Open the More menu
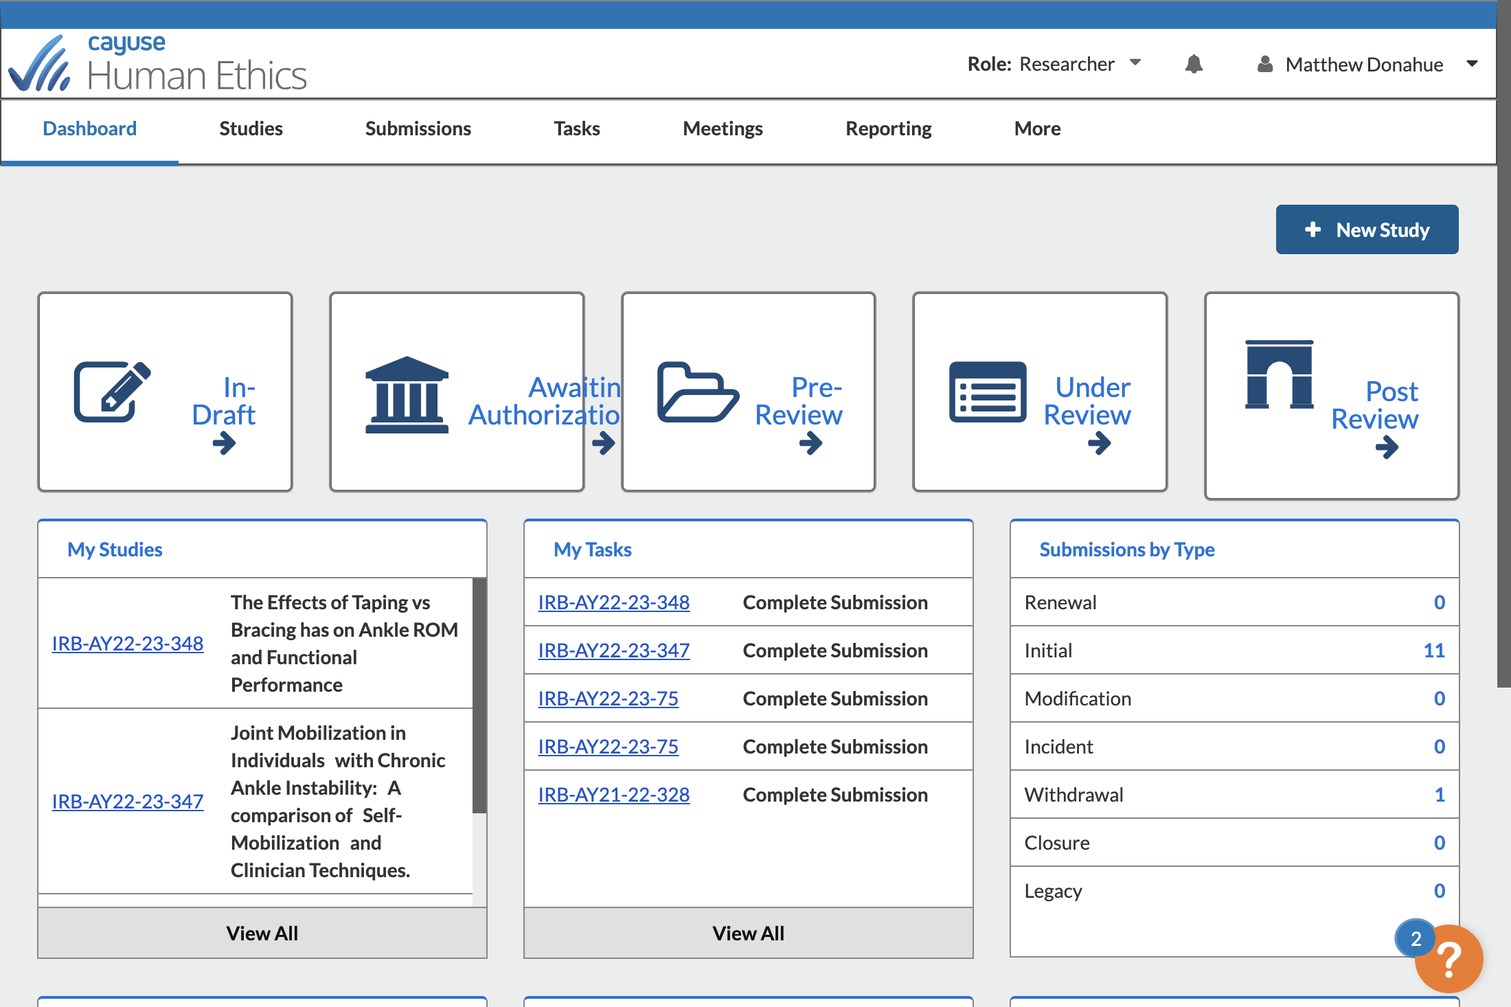 point(1037,128)
